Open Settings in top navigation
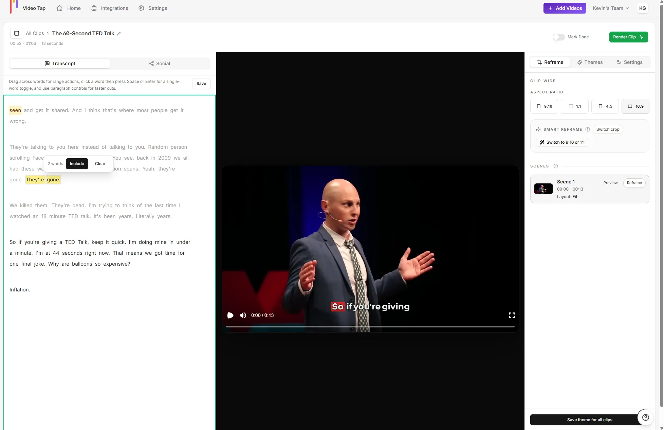The height and width of the screenshot is (430, 664). (x=153, y=8)
